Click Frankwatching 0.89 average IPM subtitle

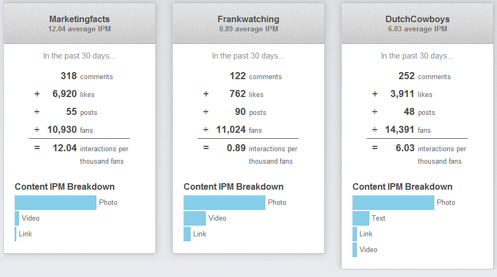[248, 29]
